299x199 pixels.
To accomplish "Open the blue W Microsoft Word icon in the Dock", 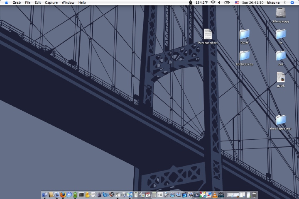I will [x=105, y=195].
